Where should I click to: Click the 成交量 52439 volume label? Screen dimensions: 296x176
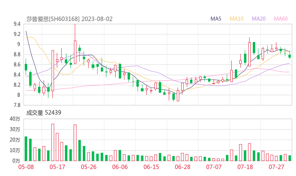pos(43,113)
